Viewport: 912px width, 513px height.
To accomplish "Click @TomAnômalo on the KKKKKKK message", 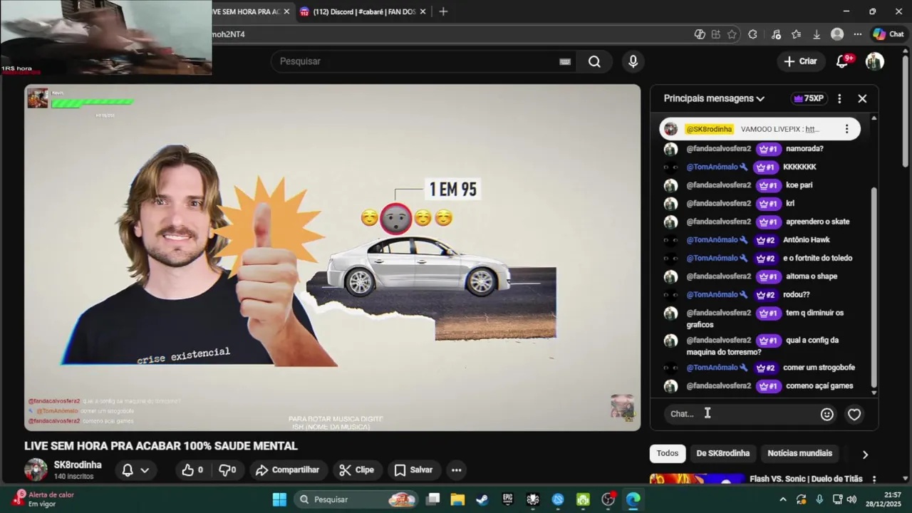I will (712, 167).
